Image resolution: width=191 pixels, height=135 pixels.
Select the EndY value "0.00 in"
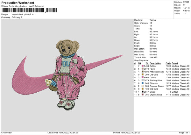pos(152,46)
